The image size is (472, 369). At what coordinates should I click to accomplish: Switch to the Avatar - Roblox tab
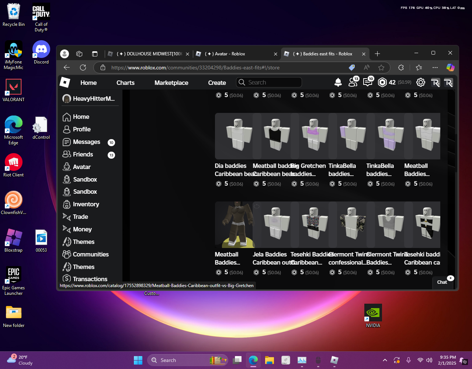click(x=225, y=54)
